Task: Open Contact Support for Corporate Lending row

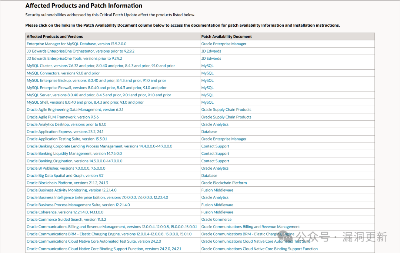Action: pyautogui.click(x=215, y=146)
